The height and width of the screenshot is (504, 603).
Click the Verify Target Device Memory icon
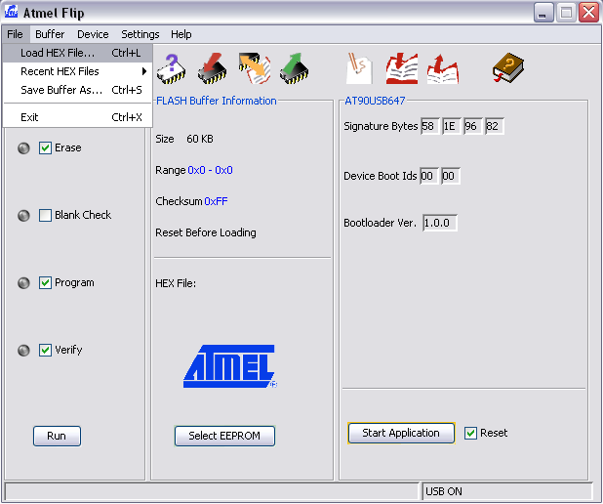click(255, 68)
